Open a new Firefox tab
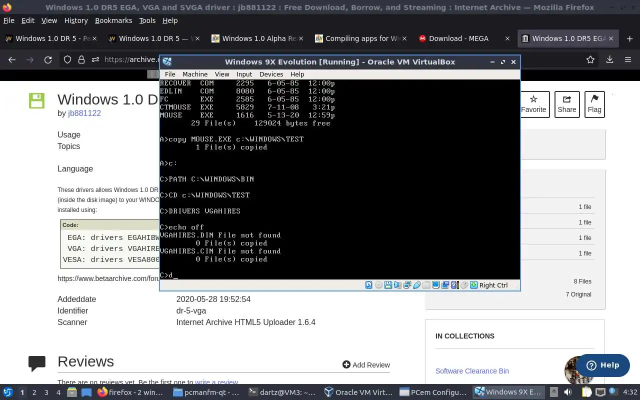Image resolution: width=640 pixels, height=400 pixels. click(x=629, y=38)
